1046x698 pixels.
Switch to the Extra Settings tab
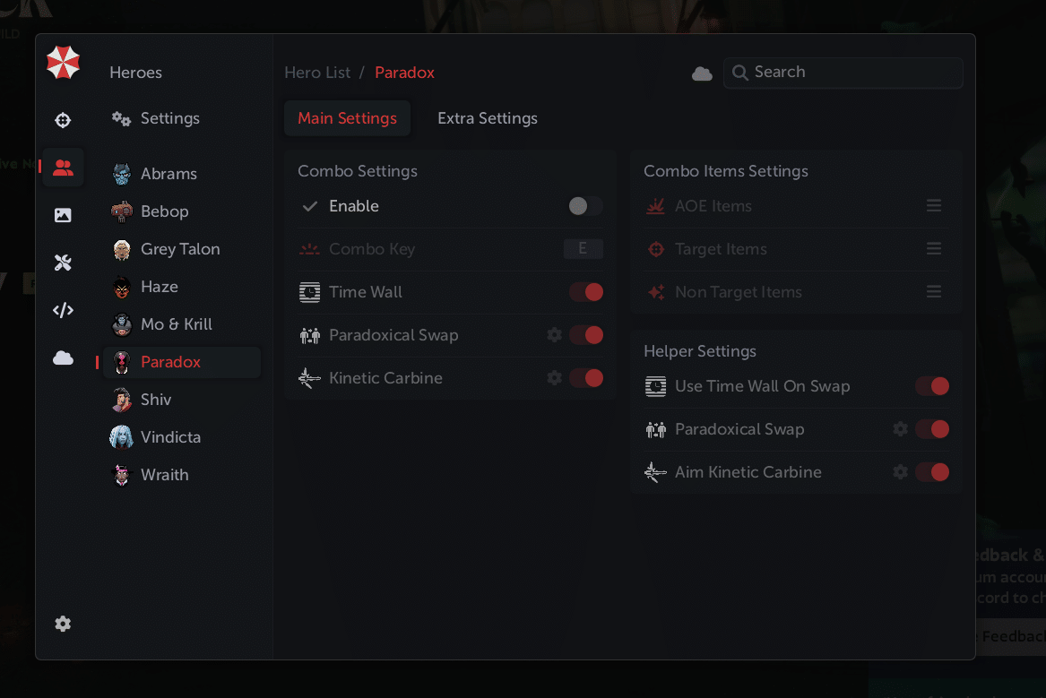pyautogui.click(x=488, y=118)
